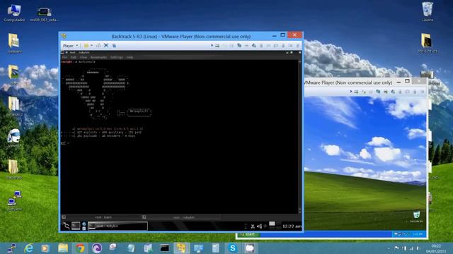Click the scissors clipboard icon in Backtrack tray
The height and width of the screenshot is (254, 453).
253,226
